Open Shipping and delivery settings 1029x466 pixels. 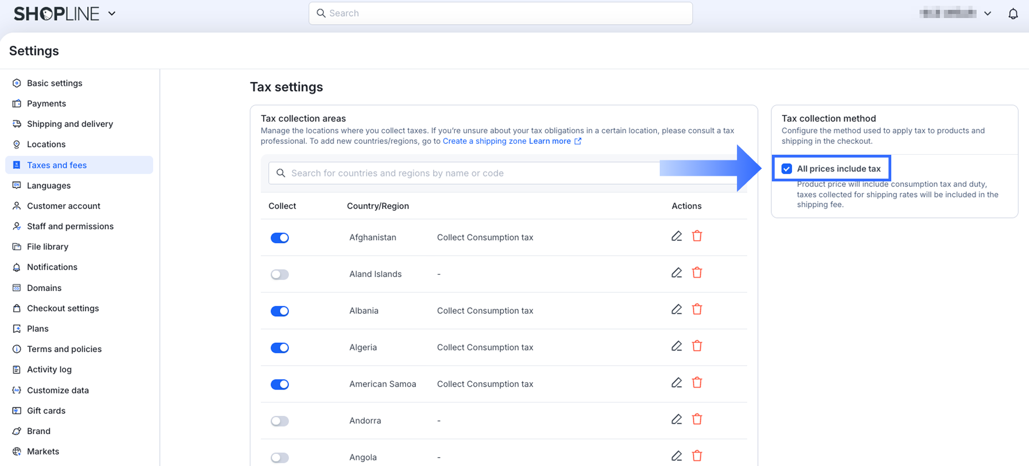click(70, 124)
